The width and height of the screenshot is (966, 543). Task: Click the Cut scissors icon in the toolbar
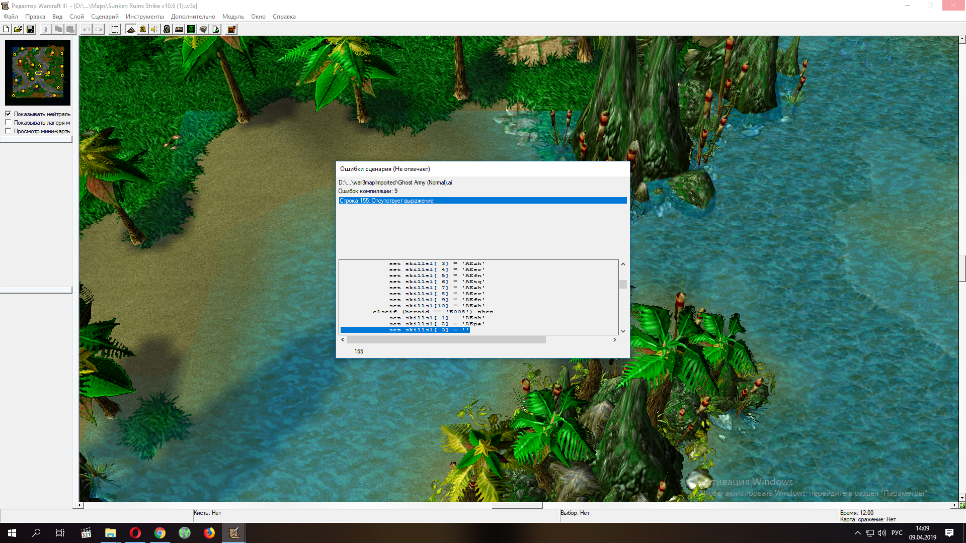[x=46, y=29]
